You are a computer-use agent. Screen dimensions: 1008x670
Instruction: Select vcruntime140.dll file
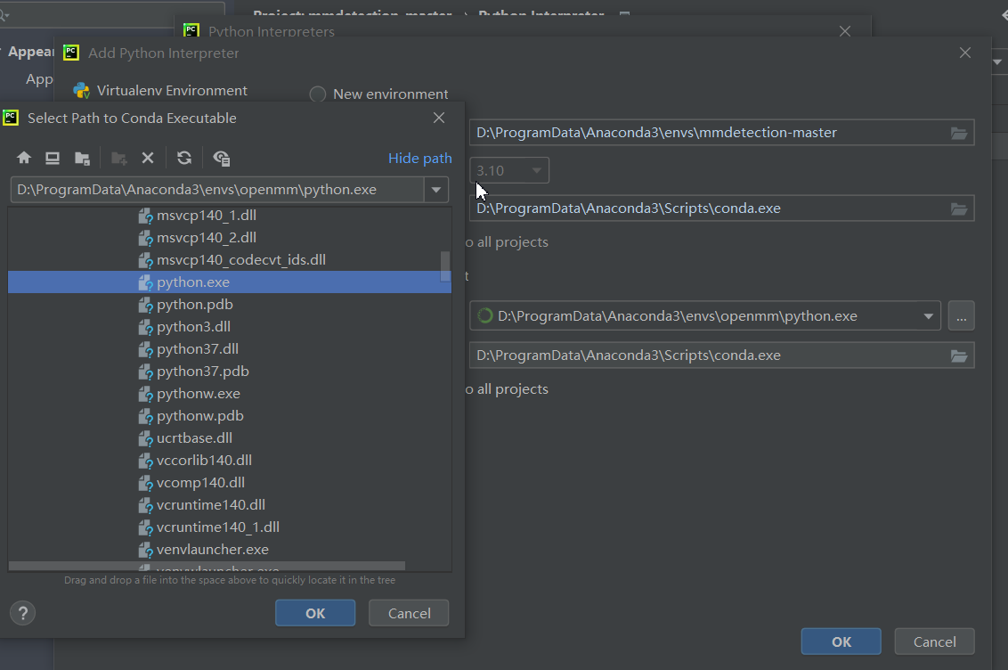211,505
